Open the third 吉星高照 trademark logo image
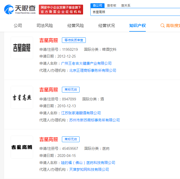The image size is (180, 179). pyautogui.click(x=22, y=147)
